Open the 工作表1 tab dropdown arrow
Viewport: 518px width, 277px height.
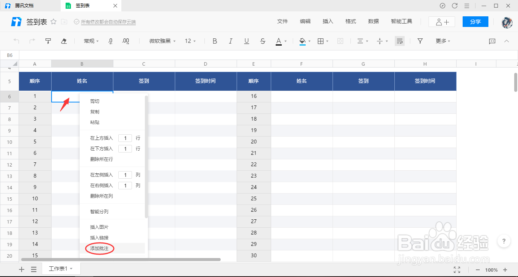71,269
